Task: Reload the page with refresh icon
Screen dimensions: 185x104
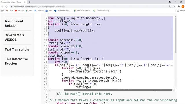Action: tap(7, 7)
